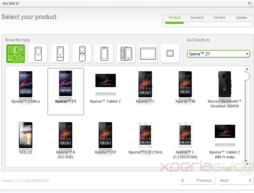The image size is (254, 193).
Task: Filter by tablet device type
Action: pos(148,53)
